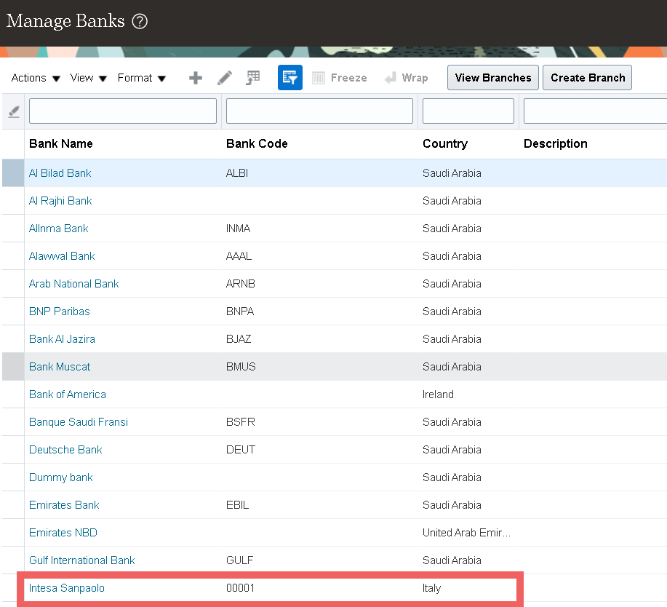The image size is (667, 607).
Task: Expand the View menu
Action: 83,77
